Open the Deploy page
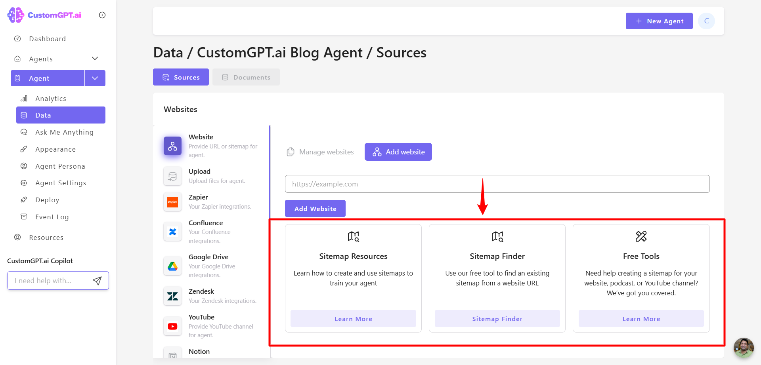 (x=47, y=200)
